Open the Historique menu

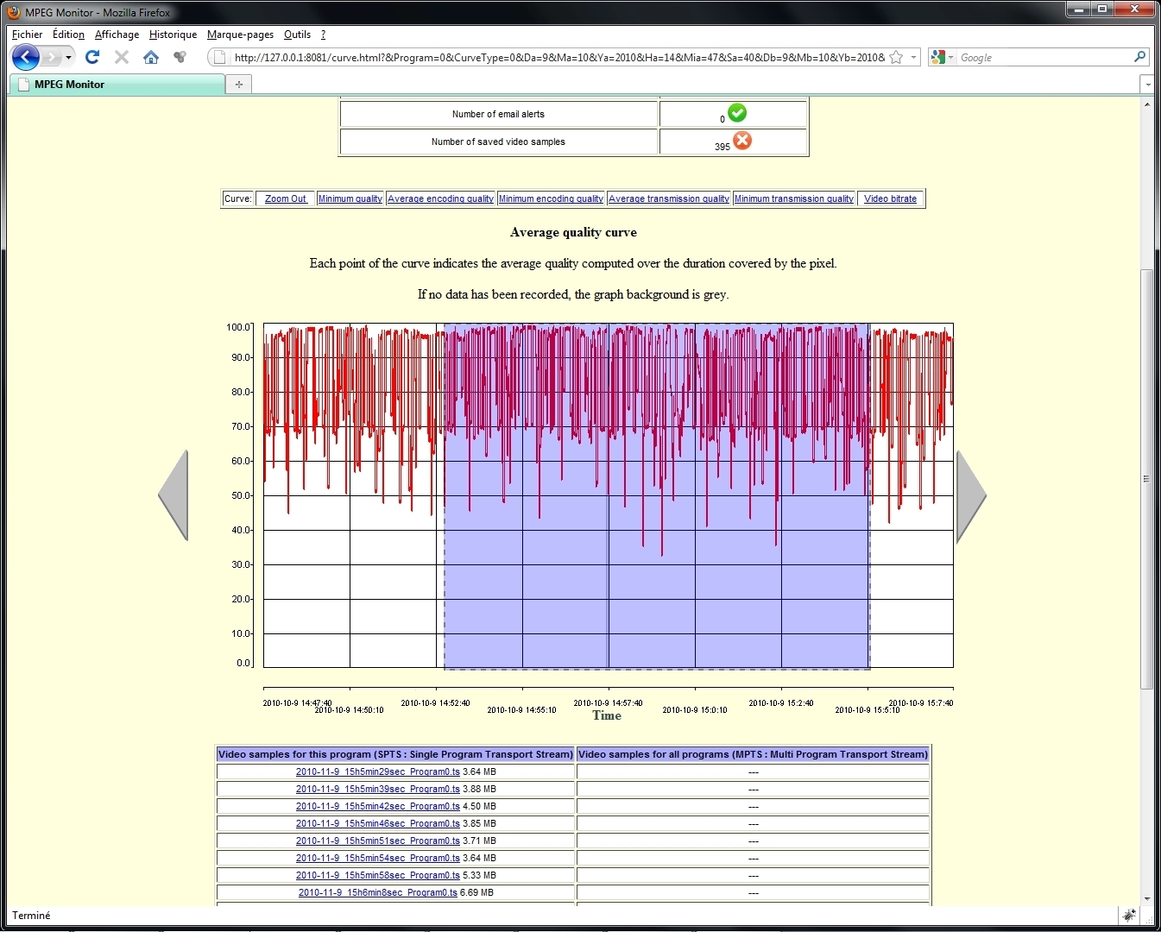[173, 35]
